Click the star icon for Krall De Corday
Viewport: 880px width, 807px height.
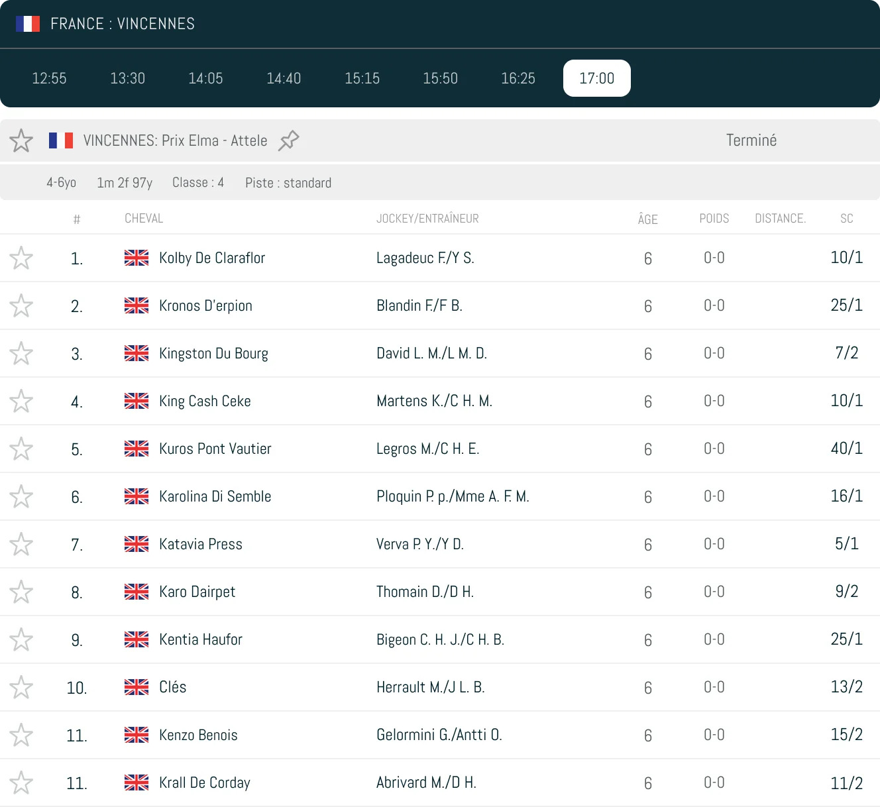pyautogui.click(x=21, y=782)
